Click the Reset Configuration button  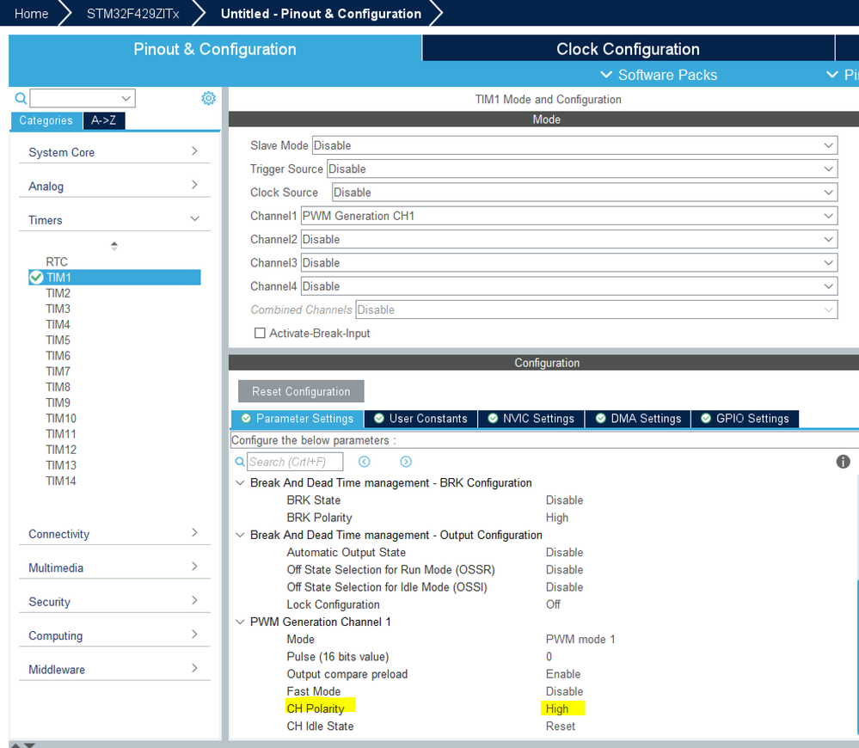click(301, 391)
